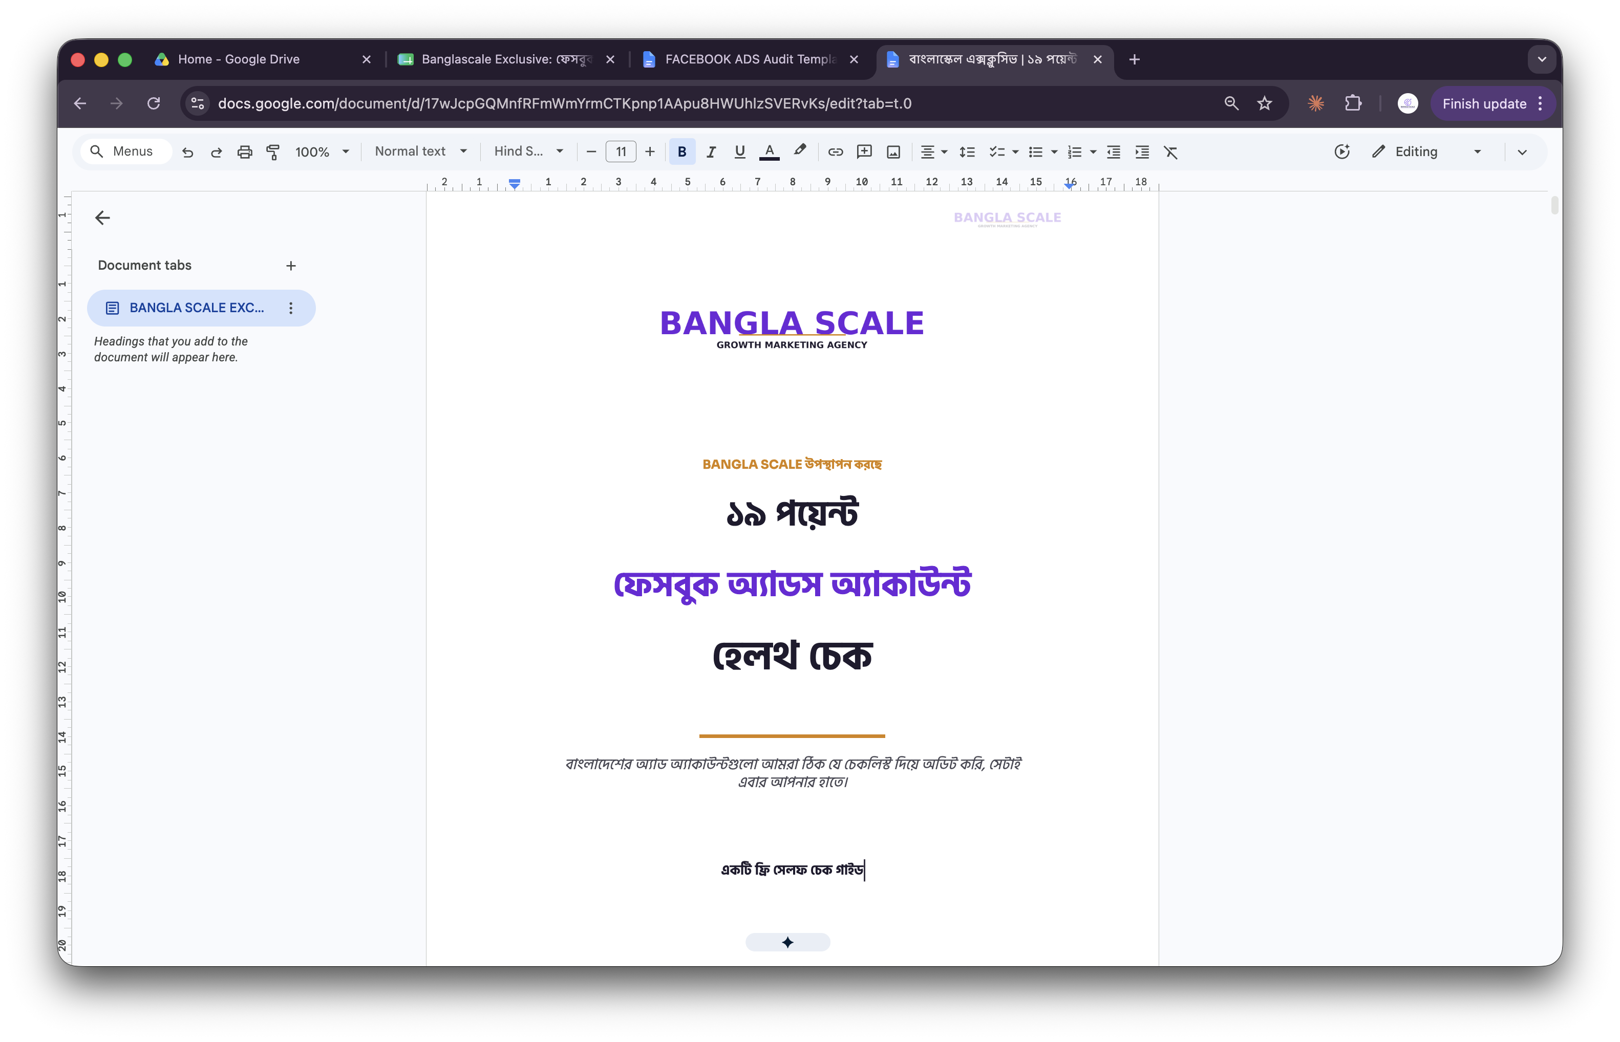Switch to FACEBOOK ADS Audit Template tab
This screenshot has width=1620, height=1042.
[748, 59]
